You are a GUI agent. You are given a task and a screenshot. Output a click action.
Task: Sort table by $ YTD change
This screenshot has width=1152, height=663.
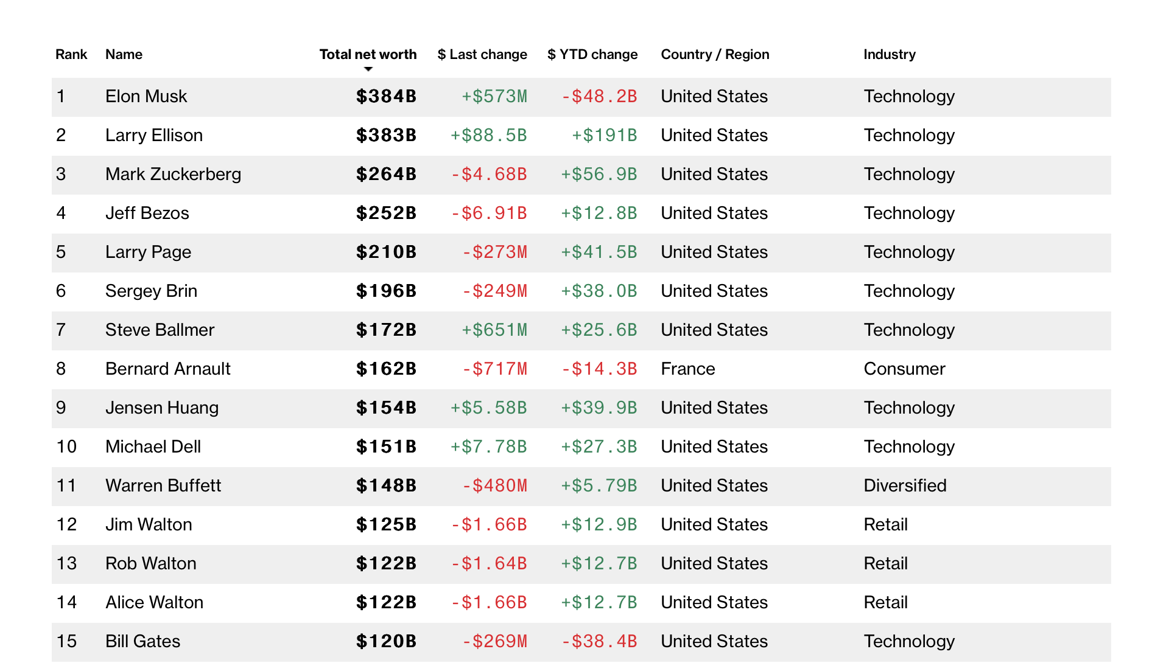pos(592,54)
